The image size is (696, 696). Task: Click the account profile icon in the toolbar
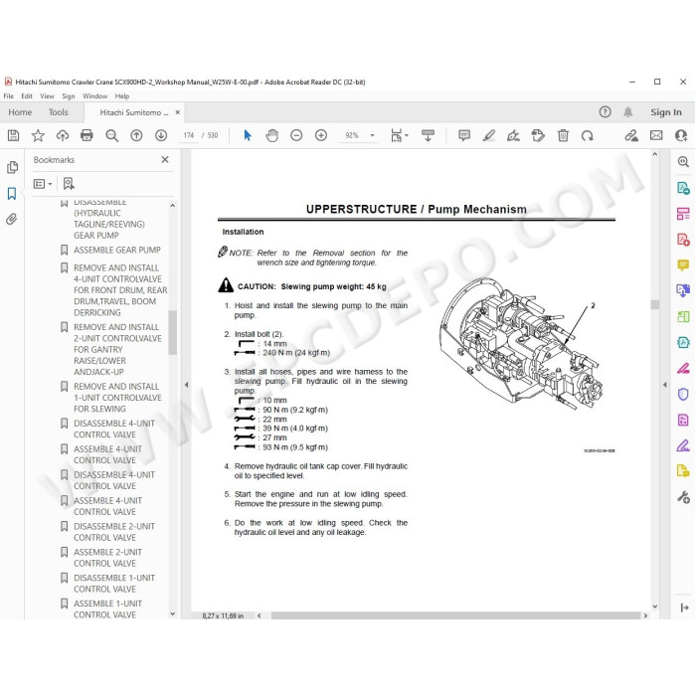coord(680,135)
